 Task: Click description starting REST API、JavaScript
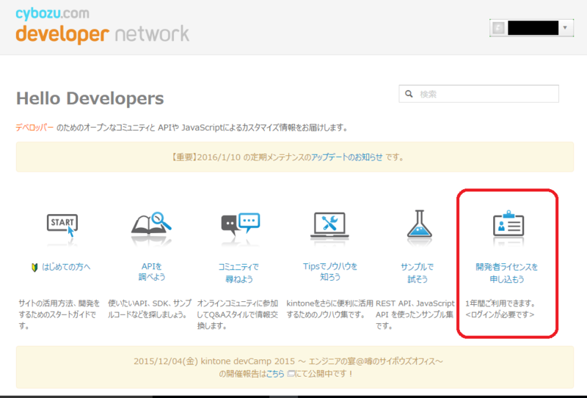(x=415, y=314)
